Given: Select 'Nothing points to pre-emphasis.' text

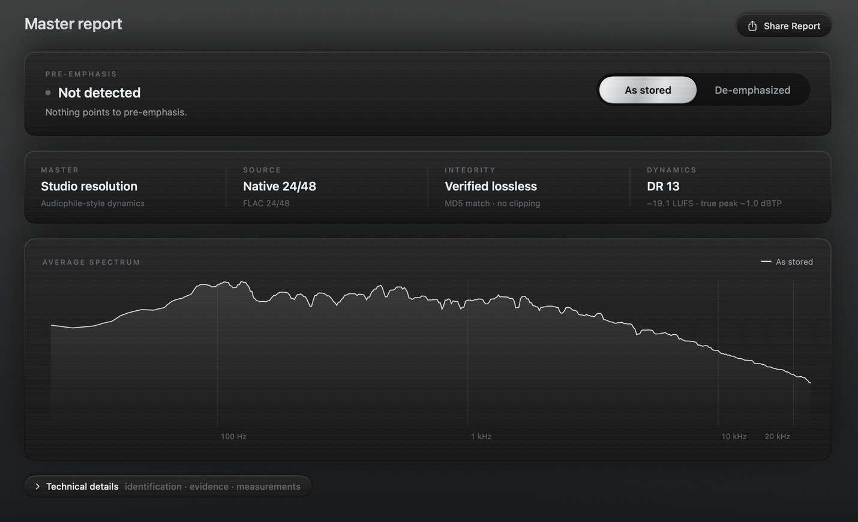Looking at the screenshot, I should [x=116, y=112].
